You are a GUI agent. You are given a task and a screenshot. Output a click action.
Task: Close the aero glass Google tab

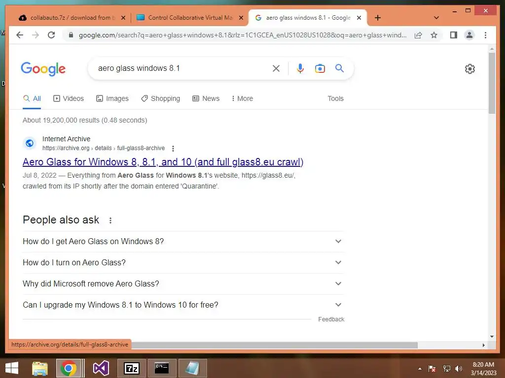point(359,18)
